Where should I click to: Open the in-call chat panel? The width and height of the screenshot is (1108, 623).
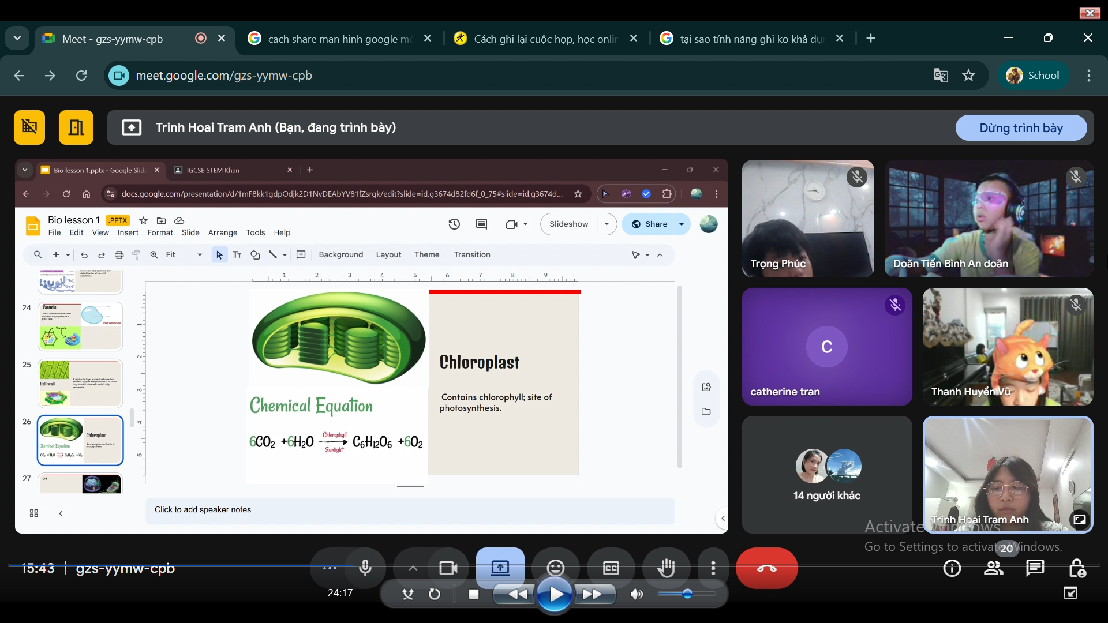click(x=1035, y=568)
